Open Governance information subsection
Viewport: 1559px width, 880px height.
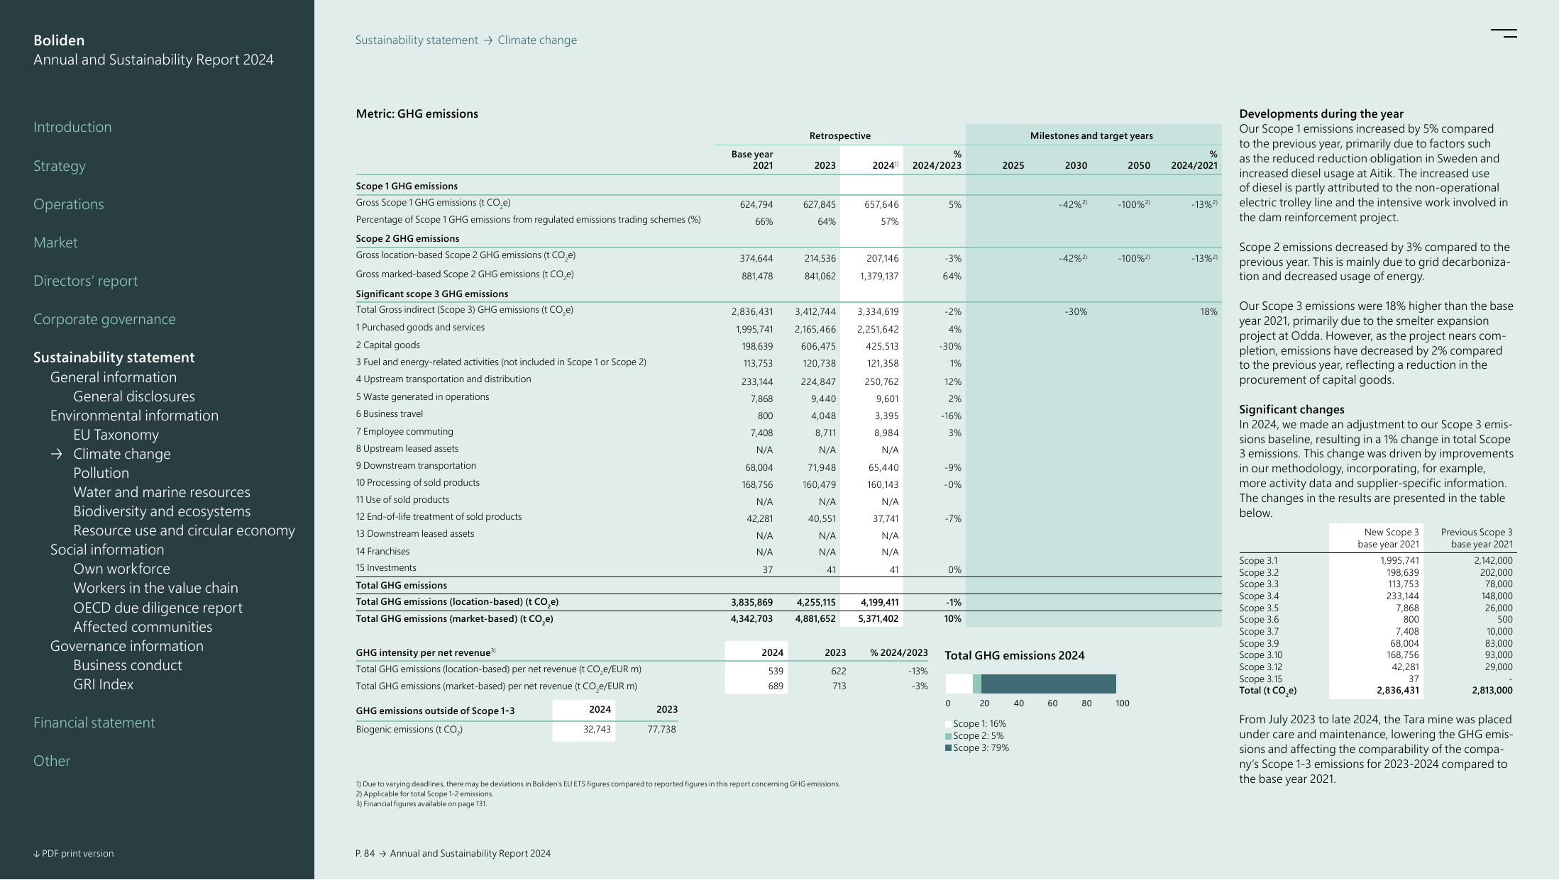pos(127,646)
